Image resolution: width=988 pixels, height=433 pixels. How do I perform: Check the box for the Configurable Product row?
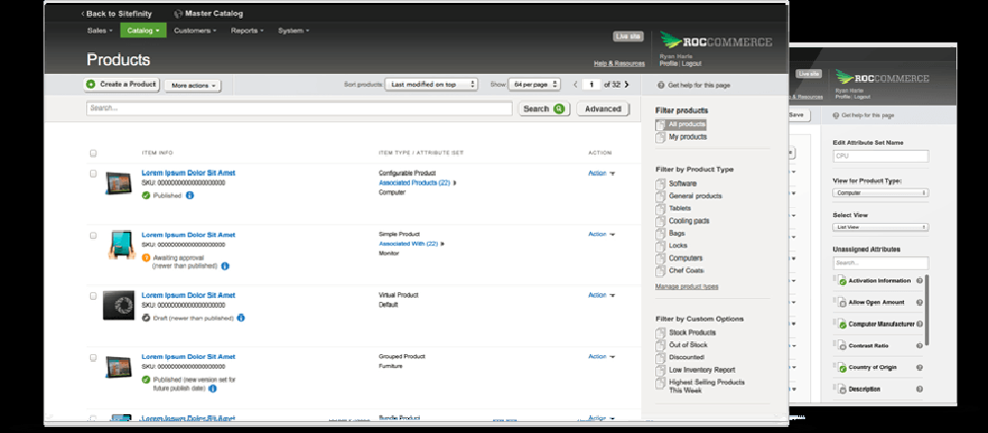coord(93,174)
